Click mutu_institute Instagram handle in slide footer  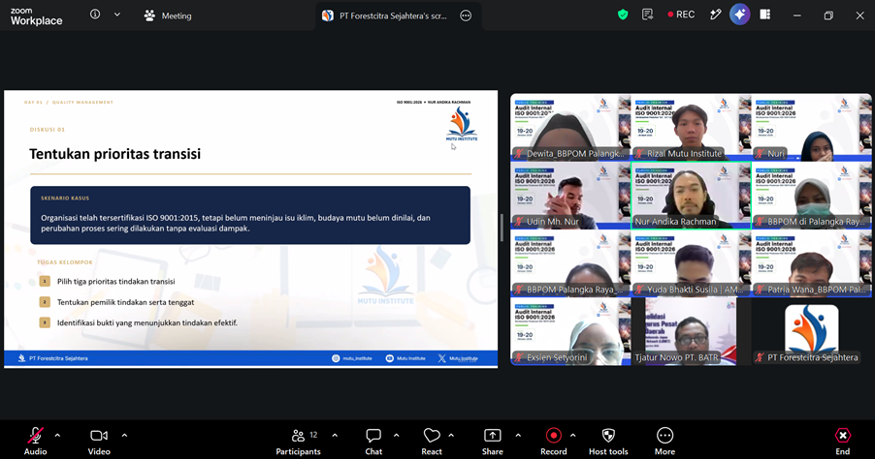pyautogui.click(x=352, y=358)
